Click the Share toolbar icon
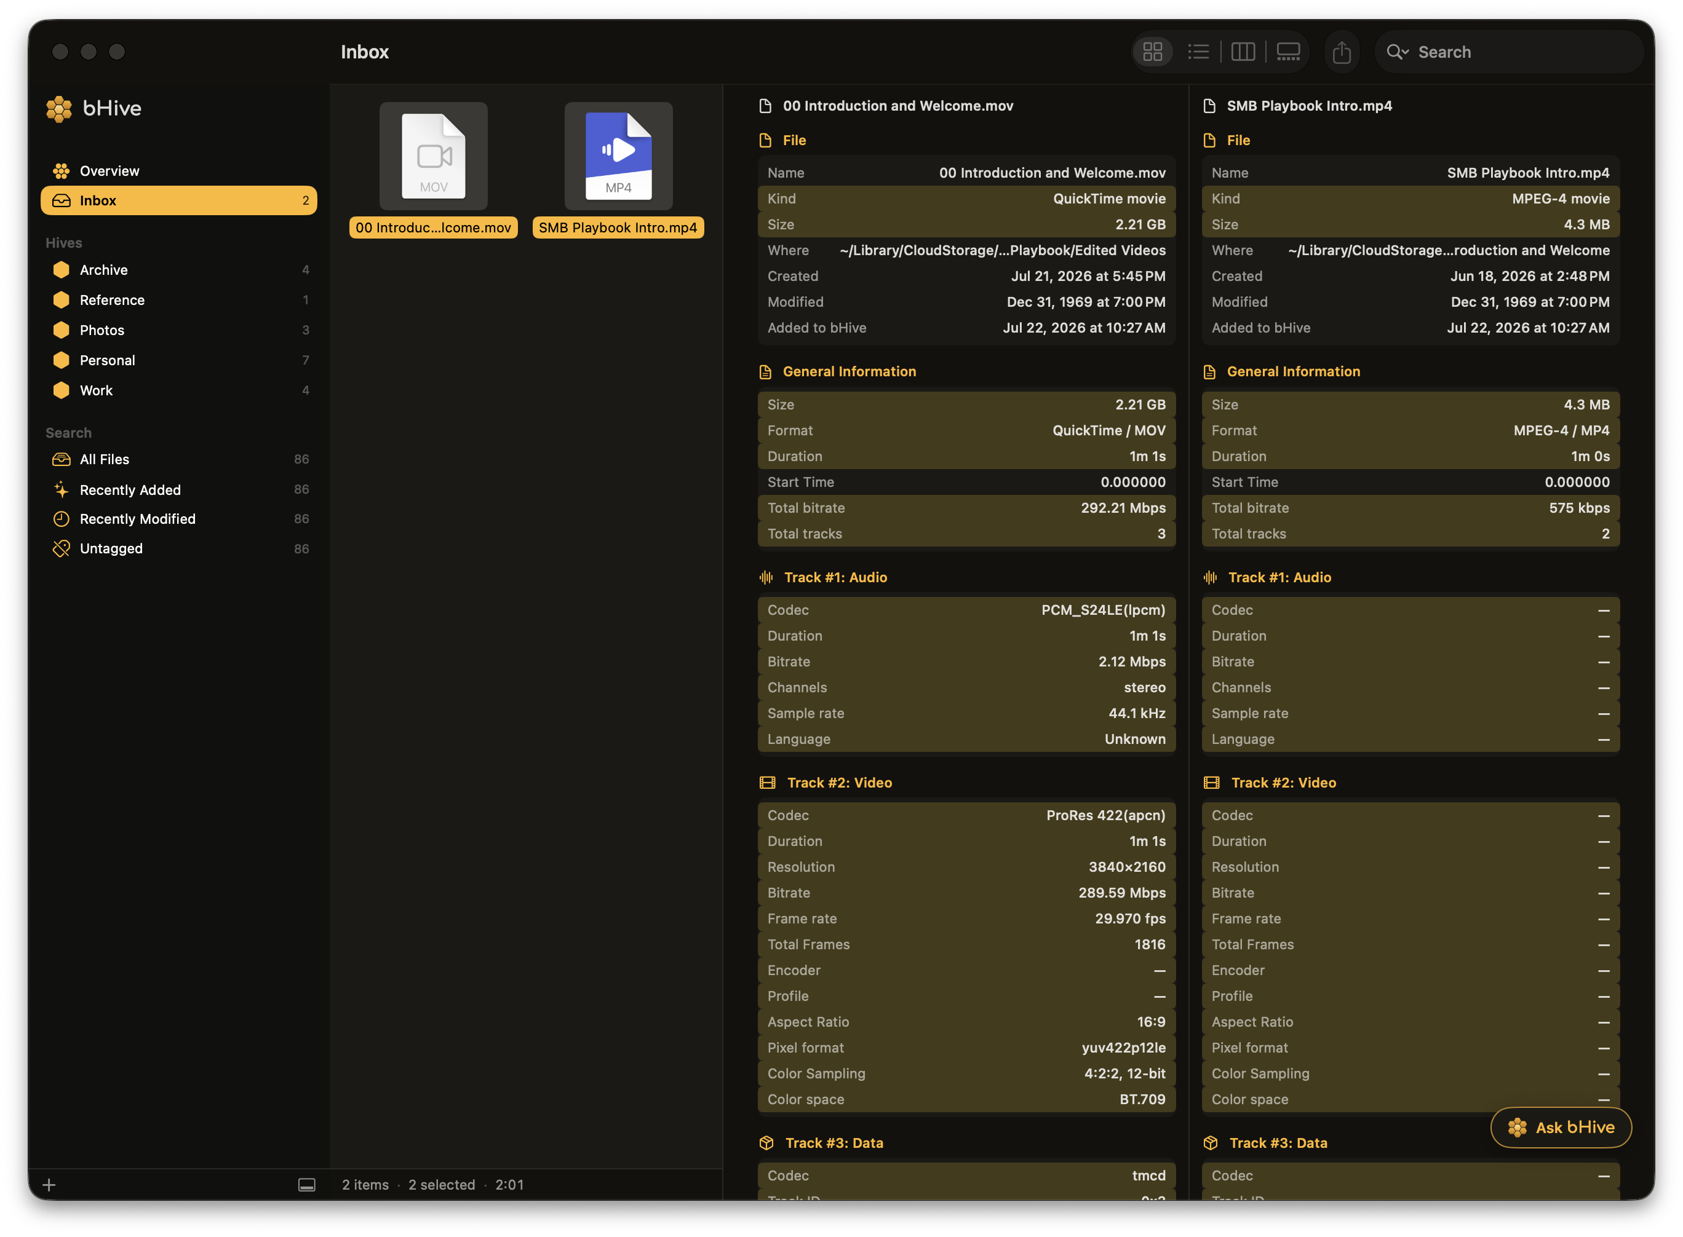The image size is (1683, 1237). coord(1342,52)
